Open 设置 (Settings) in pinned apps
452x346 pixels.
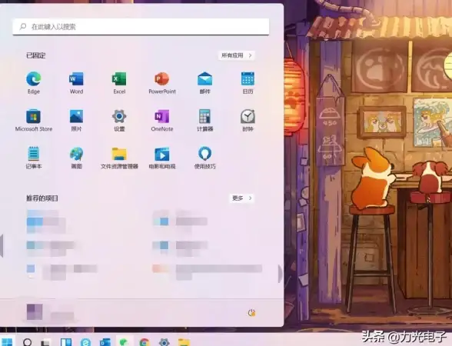click(119, 120)
